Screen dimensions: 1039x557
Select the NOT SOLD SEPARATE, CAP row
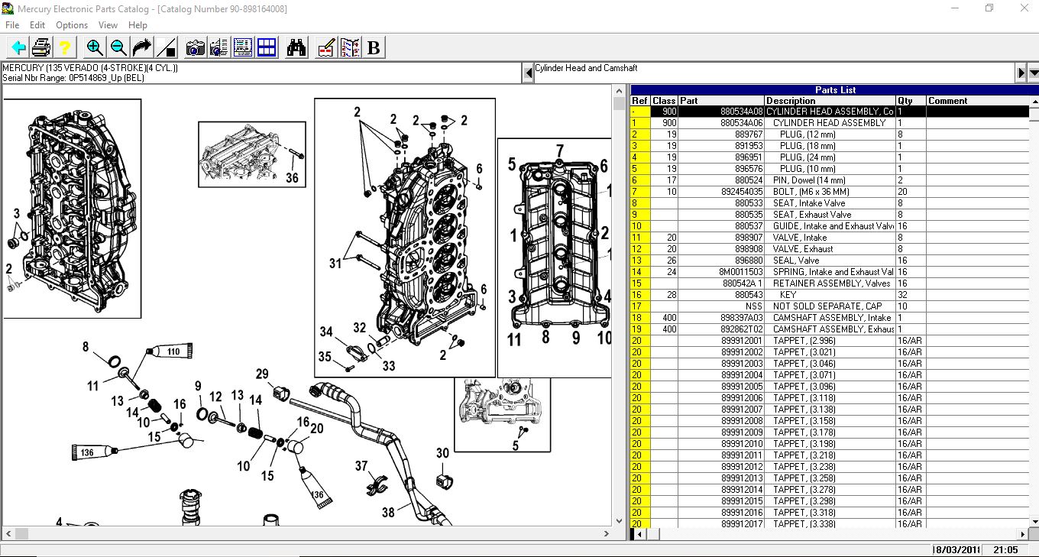(830, 306)
